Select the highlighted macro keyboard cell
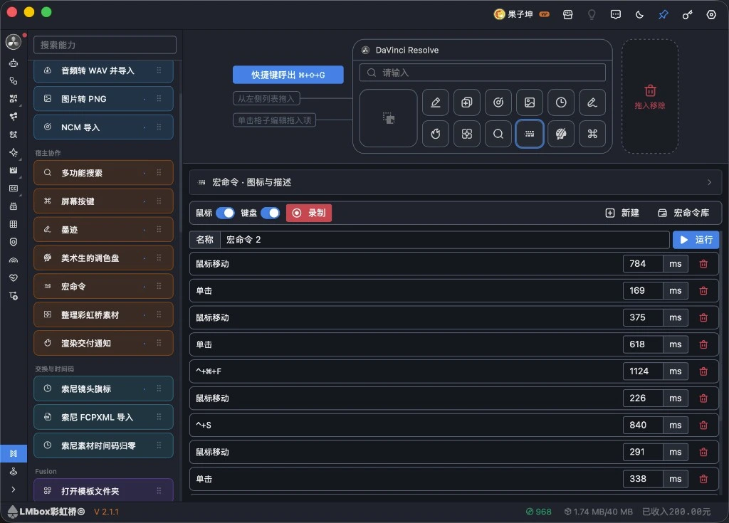Image resolution: width=729 pixels, height=523 pixels. pyautogui.click(x=530, y=134)
